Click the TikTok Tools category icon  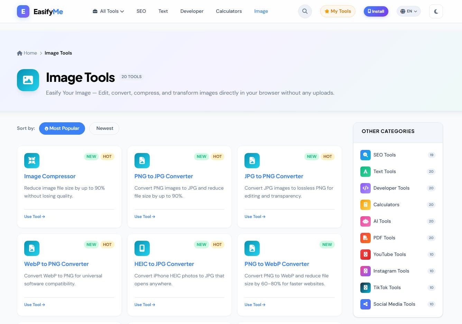click(366, 288)
